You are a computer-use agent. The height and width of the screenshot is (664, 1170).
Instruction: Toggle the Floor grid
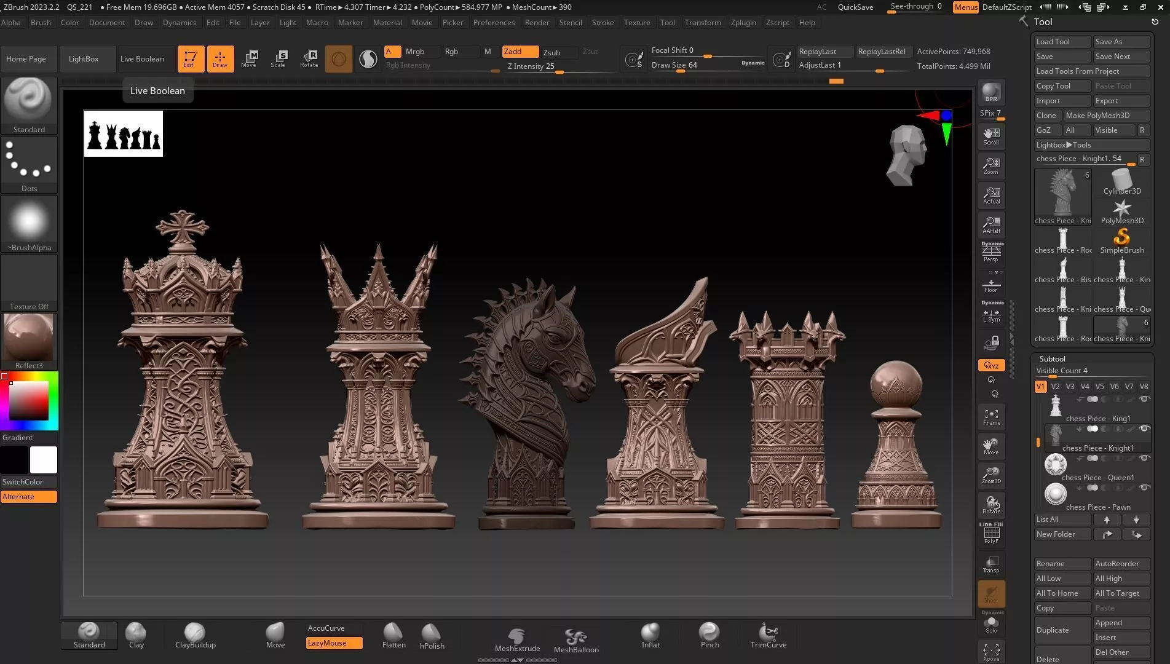coord(991,284)
